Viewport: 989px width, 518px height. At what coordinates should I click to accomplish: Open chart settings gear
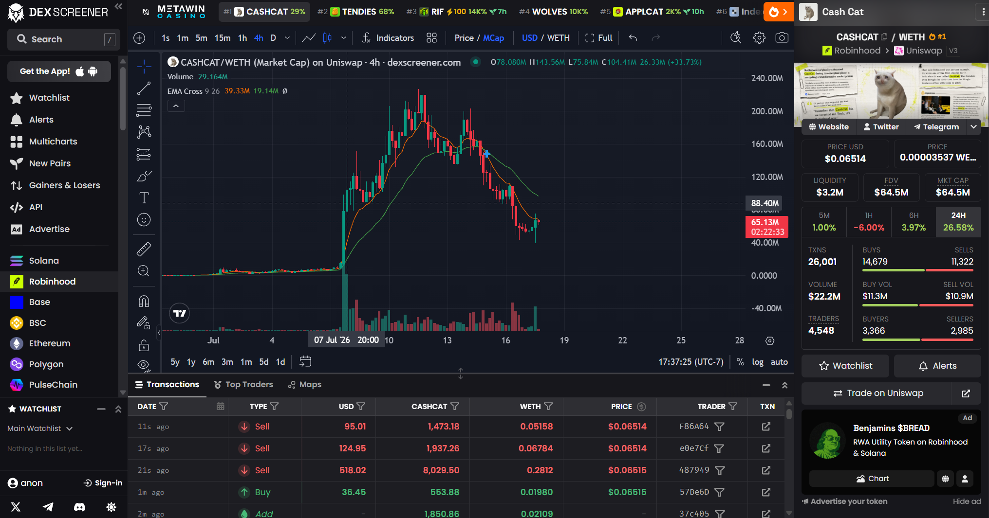point(759,38)
